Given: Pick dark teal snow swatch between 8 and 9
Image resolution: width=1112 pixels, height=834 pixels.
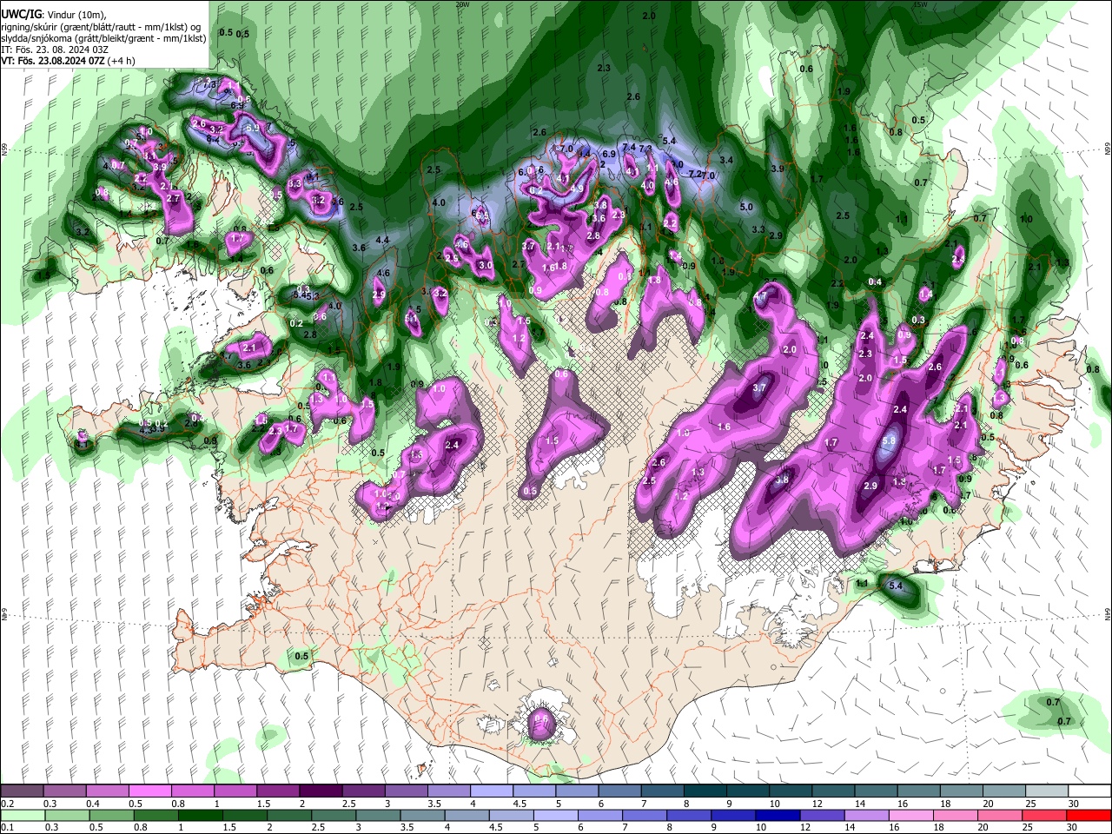Looking at the screenshot, I should click(x=705, y=791).
